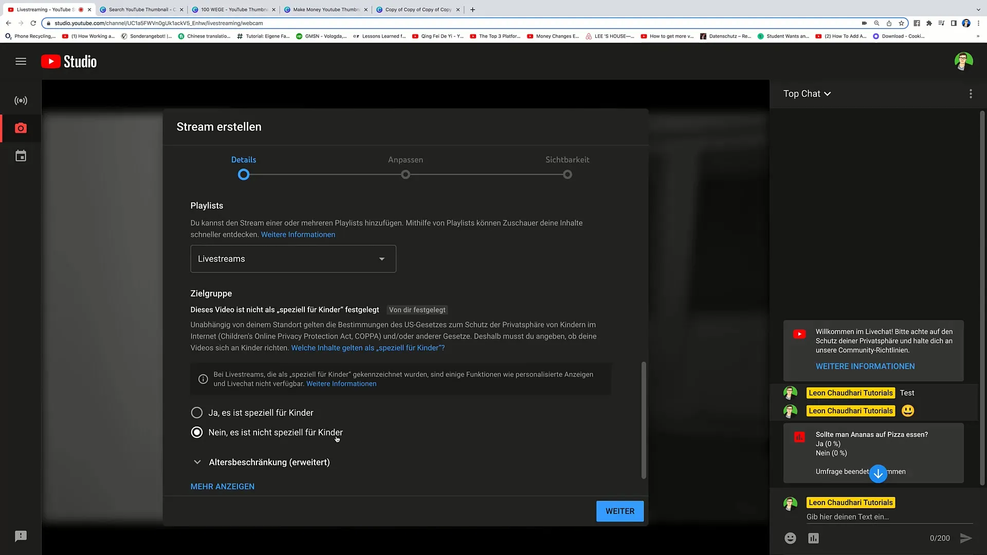The height and width of the screenshot is (555, 987).
Task: Click the 'Leon Chaudhari Tutorials' name on Test message
Action: pyautogui.click(x=851, y=393)
